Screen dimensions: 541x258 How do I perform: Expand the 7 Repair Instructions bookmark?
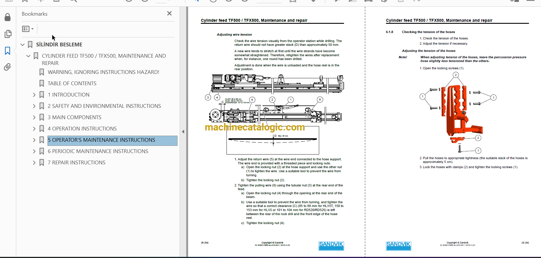[x=34, y=163]
